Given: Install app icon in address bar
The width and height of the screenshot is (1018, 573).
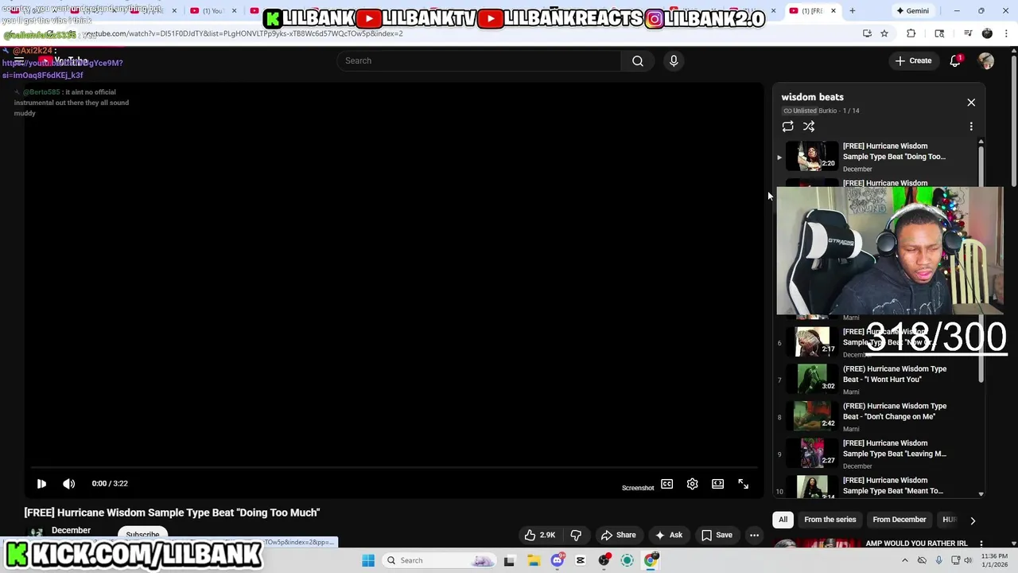Looking at the screenshot, I should [867, 33].
